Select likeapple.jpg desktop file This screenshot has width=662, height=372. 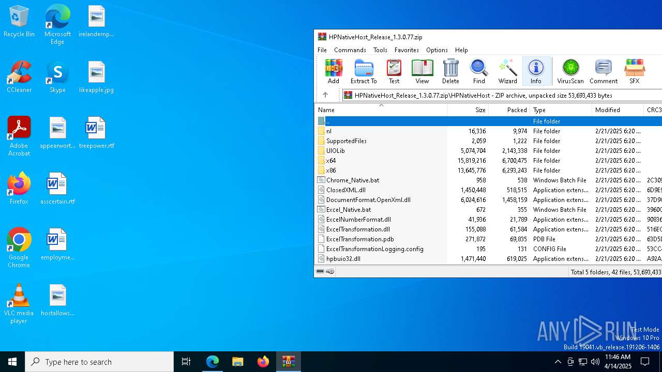[x=96, y=77]
